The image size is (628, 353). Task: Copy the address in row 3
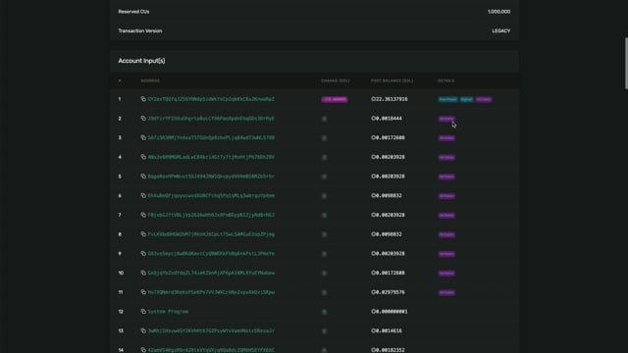pos(143,137)
